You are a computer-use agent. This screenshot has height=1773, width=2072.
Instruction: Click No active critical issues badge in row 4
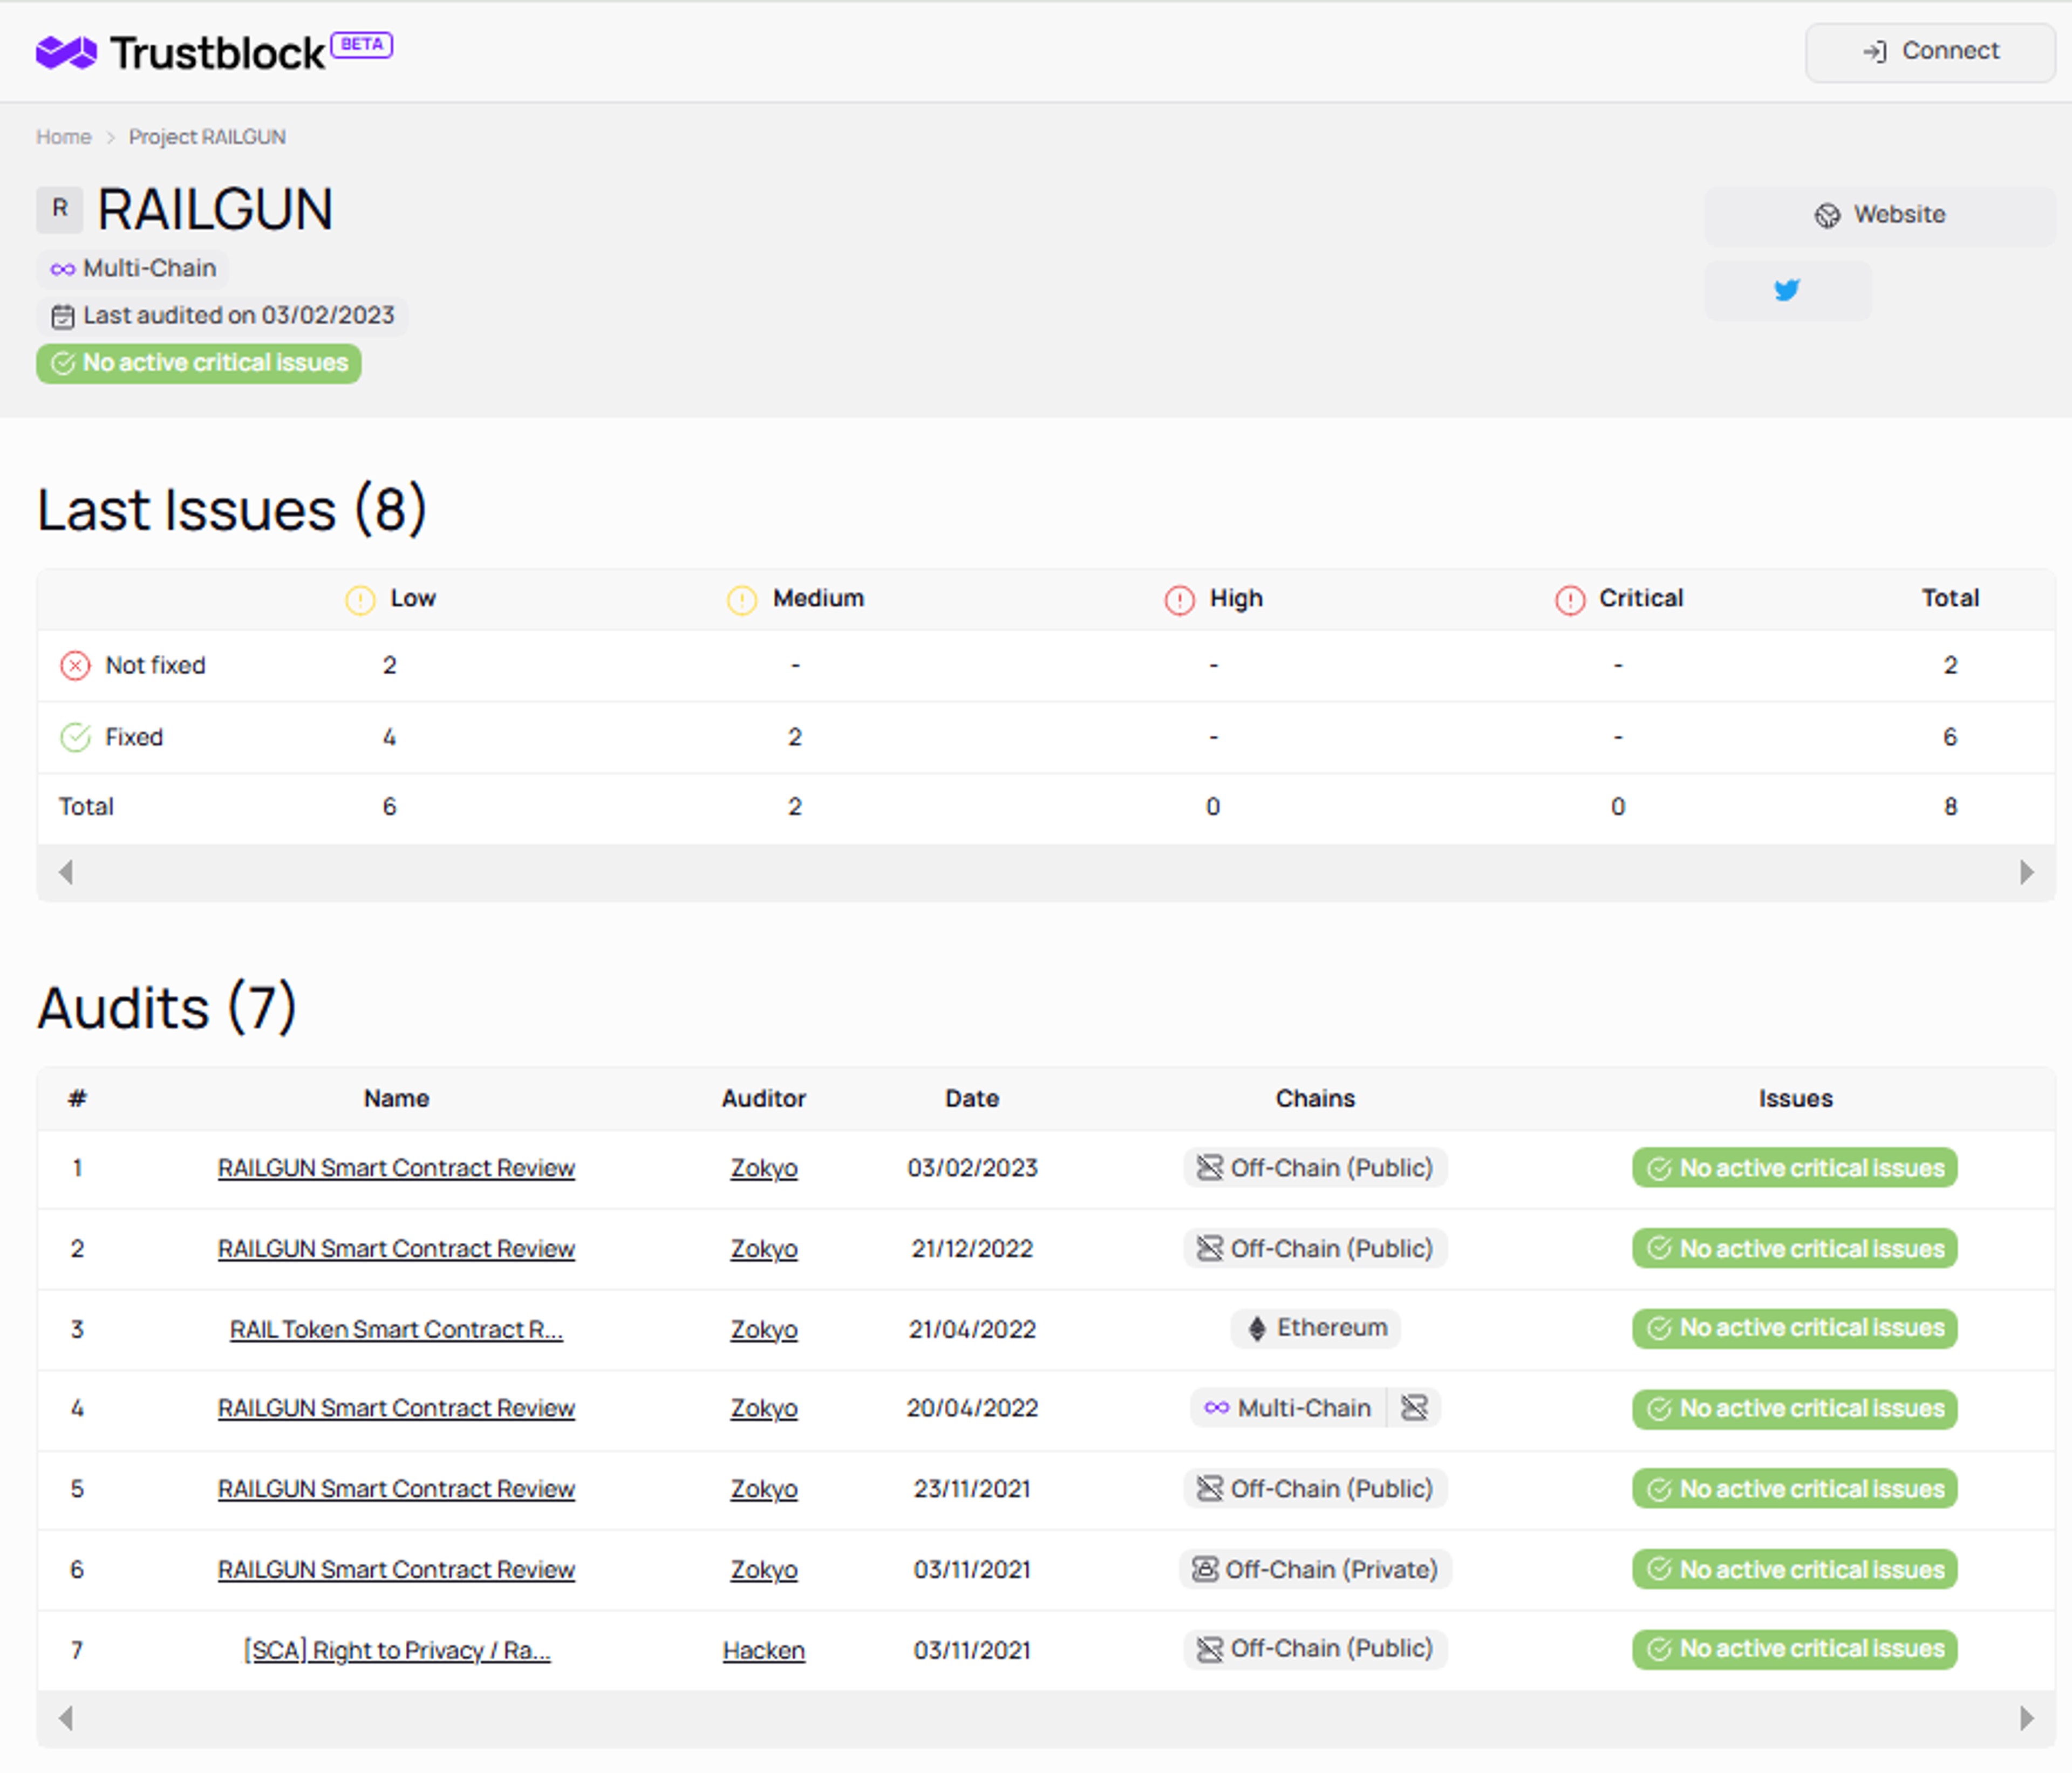[1795, 1409]
